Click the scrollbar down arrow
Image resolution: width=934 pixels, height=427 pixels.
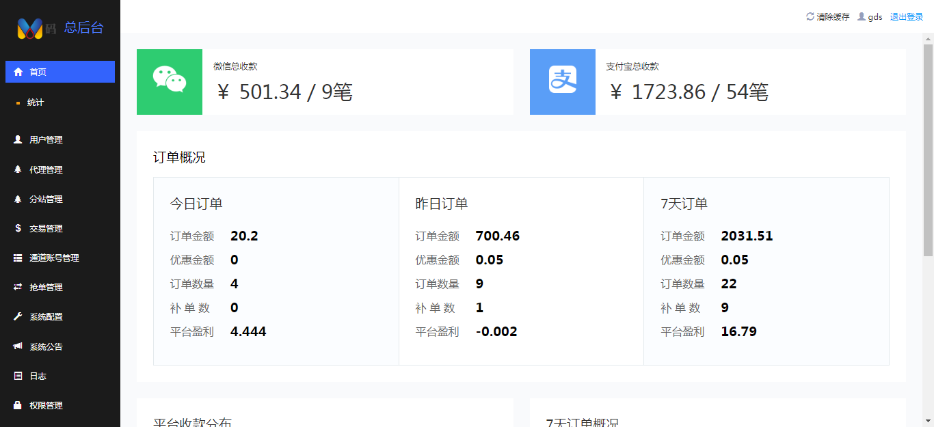pyautogui.click(x=928, y=421)
